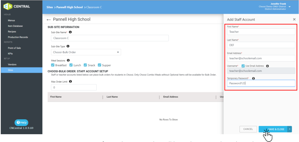
Task: Open KPIs in the sidebar
Action: 10,54
